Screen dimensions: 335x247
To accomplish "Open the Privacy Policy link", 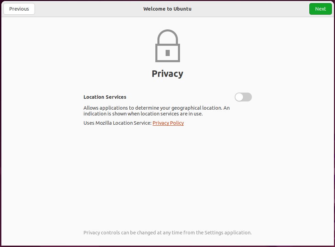I will (168, 123).
